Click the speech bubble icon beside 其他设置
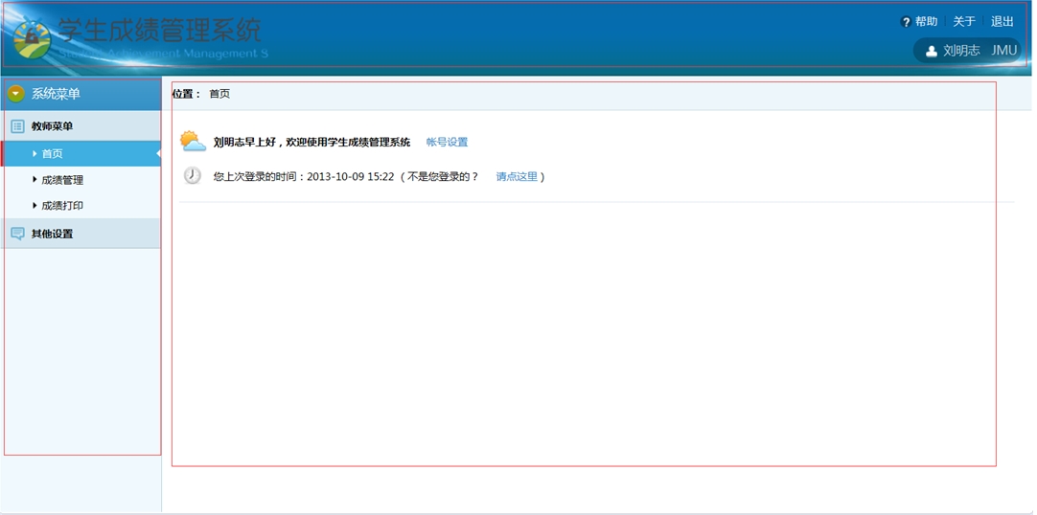 coord(17,234)
